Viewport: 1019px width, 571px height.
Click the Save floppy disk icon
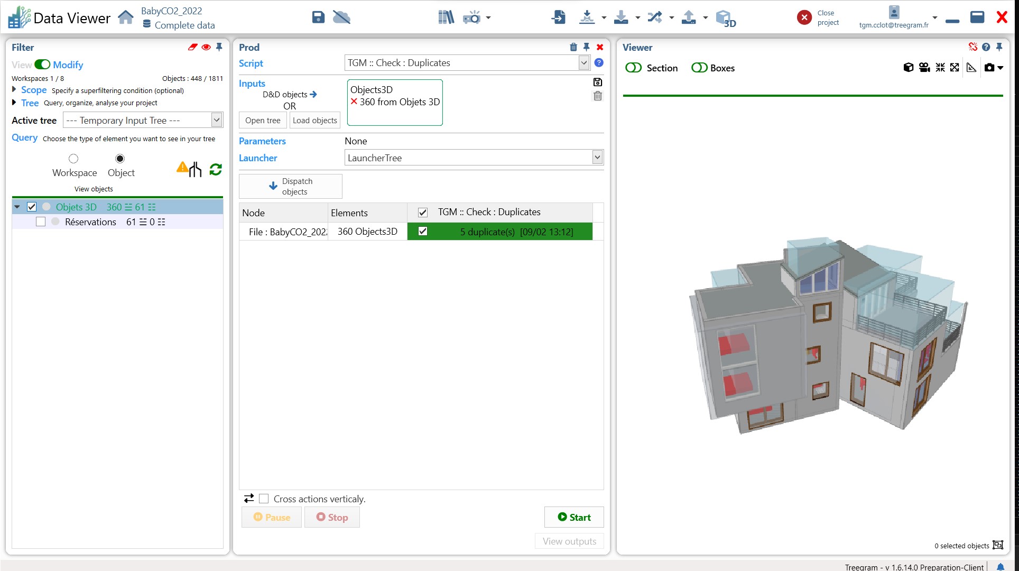click(318, 17)
